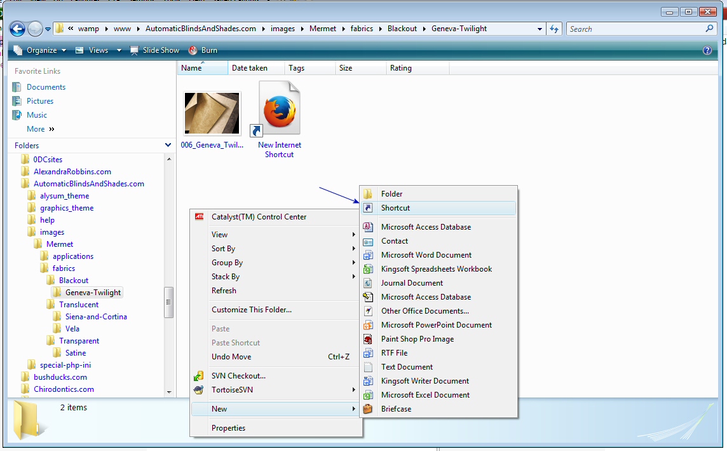Screen dimensions: 727x451
Task: Open the Views dropdown arrow
Action: [119, 50]
